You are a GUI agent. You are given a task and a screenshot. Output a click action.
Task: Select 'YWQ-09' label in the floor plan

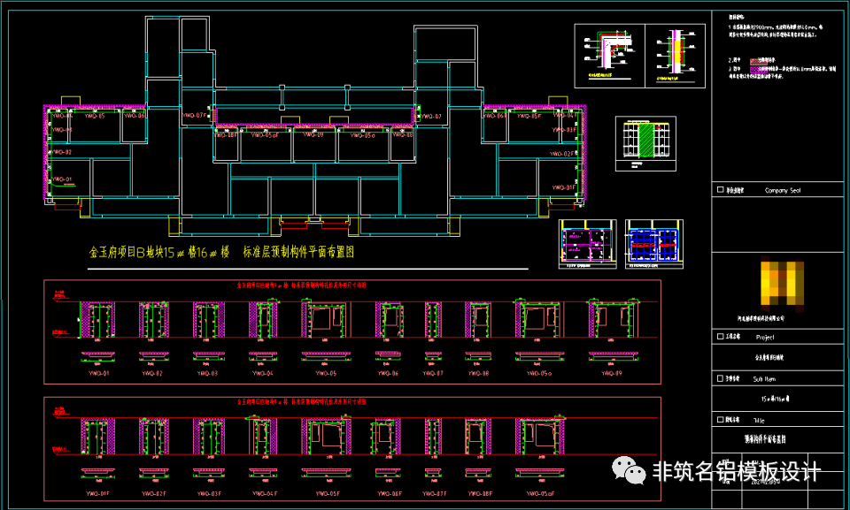click(x=313, y=135)
